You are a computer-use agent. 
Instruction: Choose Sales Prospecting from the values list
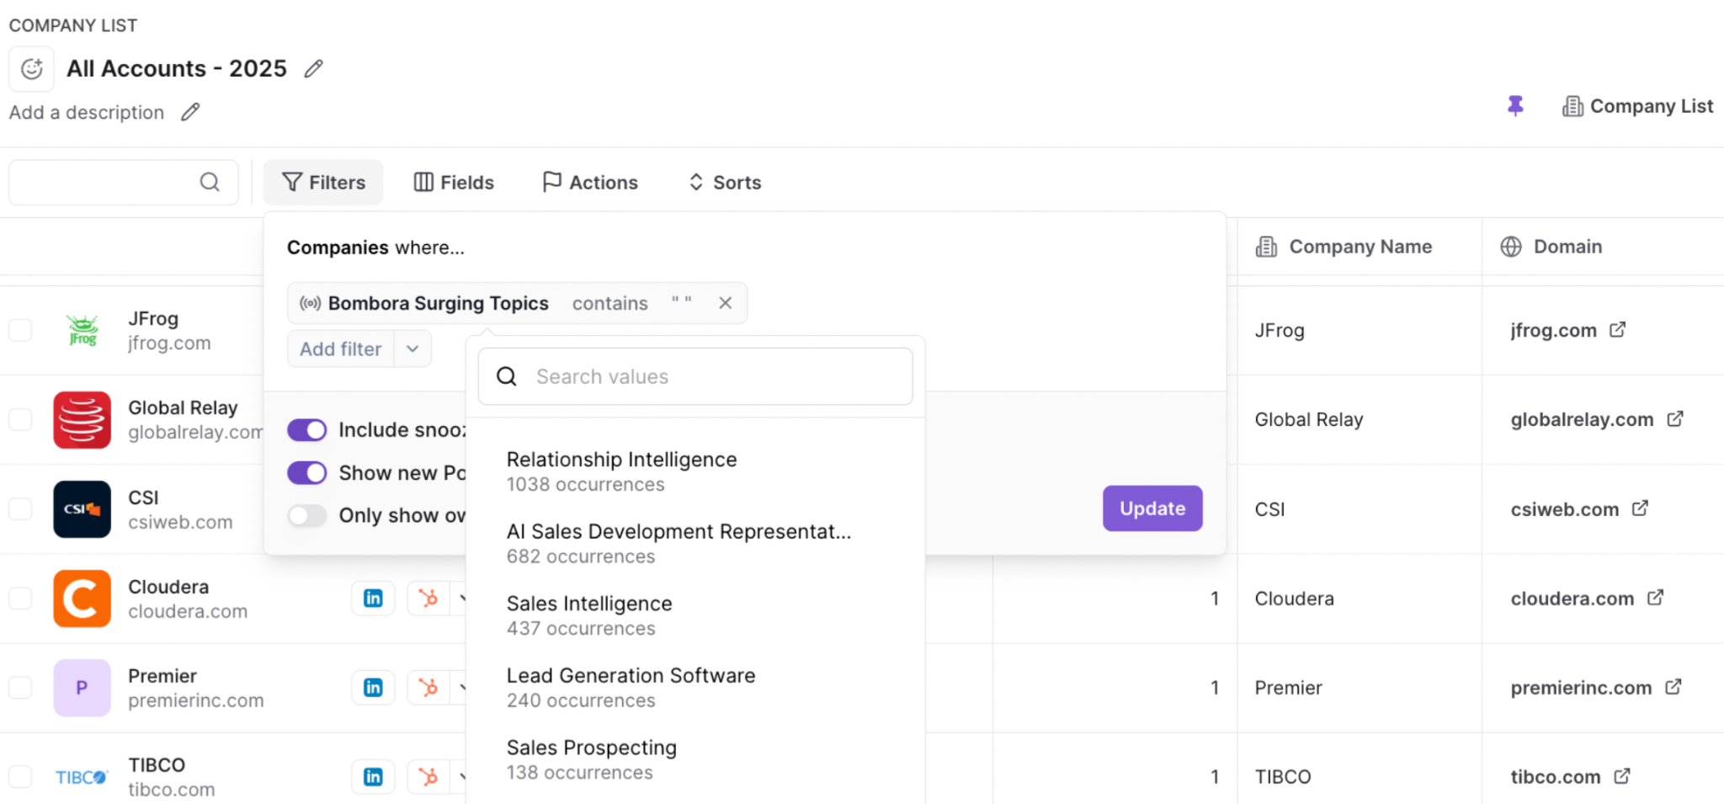(x=695, y=759)
